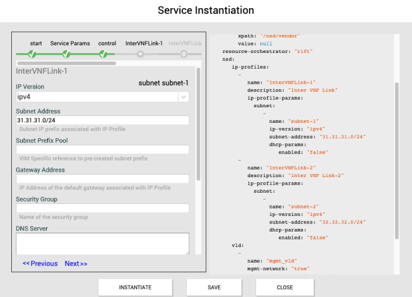Focus the Subnet Address field
Image resolution: width=412 pixels, height=297 pixels.
coord(102,120)
